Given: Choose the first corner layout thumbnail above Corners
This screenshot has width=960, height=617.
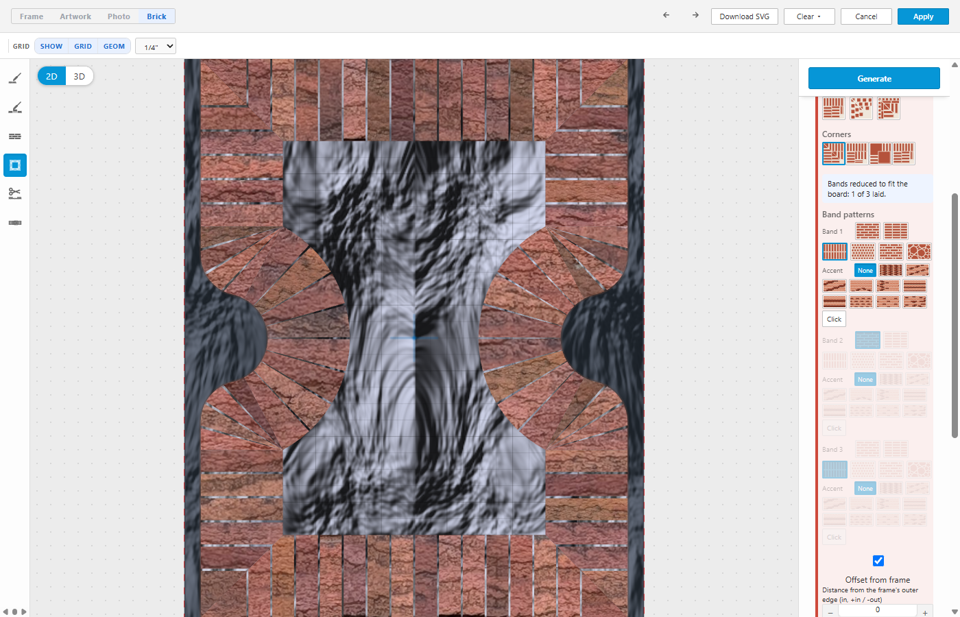Looking at the screenshot, I should [x=834, y=108].
